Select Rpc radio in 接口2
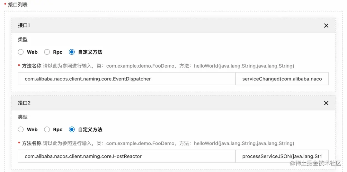347x172 pixels. [x=47, y=129]
